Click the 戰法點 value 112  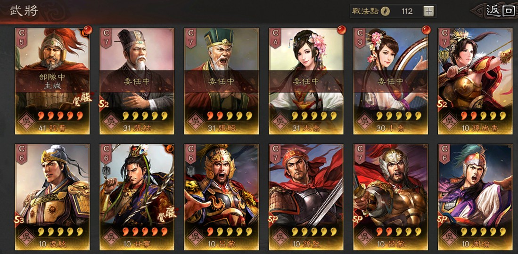point(407,12)
